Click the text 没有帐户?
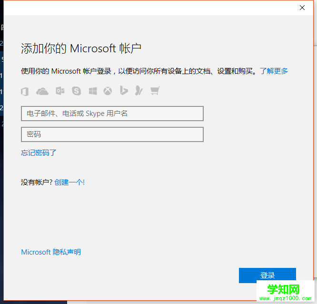Image resolution: width=317 pixels, height=304 pixels. pos(37,182)
